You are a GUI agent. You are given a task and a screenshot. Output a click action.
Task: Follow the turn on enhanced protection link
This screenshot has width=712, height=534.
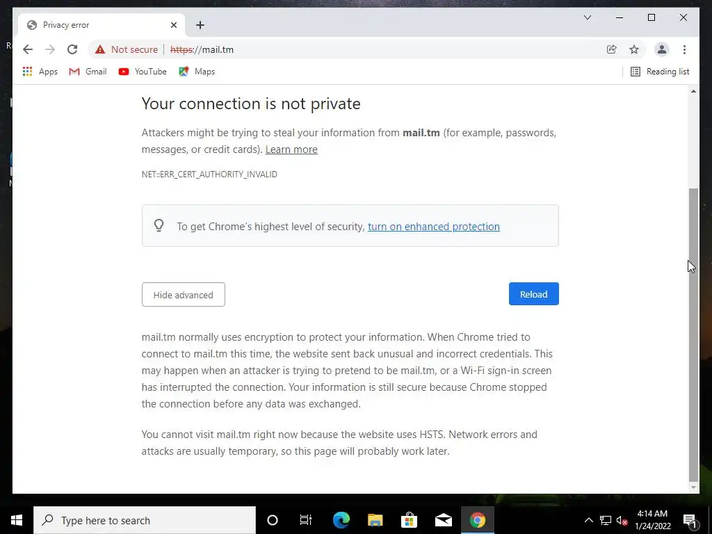[433, 227]
